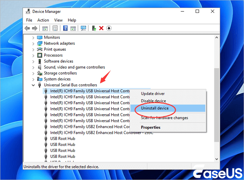Select the System devices label
244x180 pixels.
click(x=57, y=79)
